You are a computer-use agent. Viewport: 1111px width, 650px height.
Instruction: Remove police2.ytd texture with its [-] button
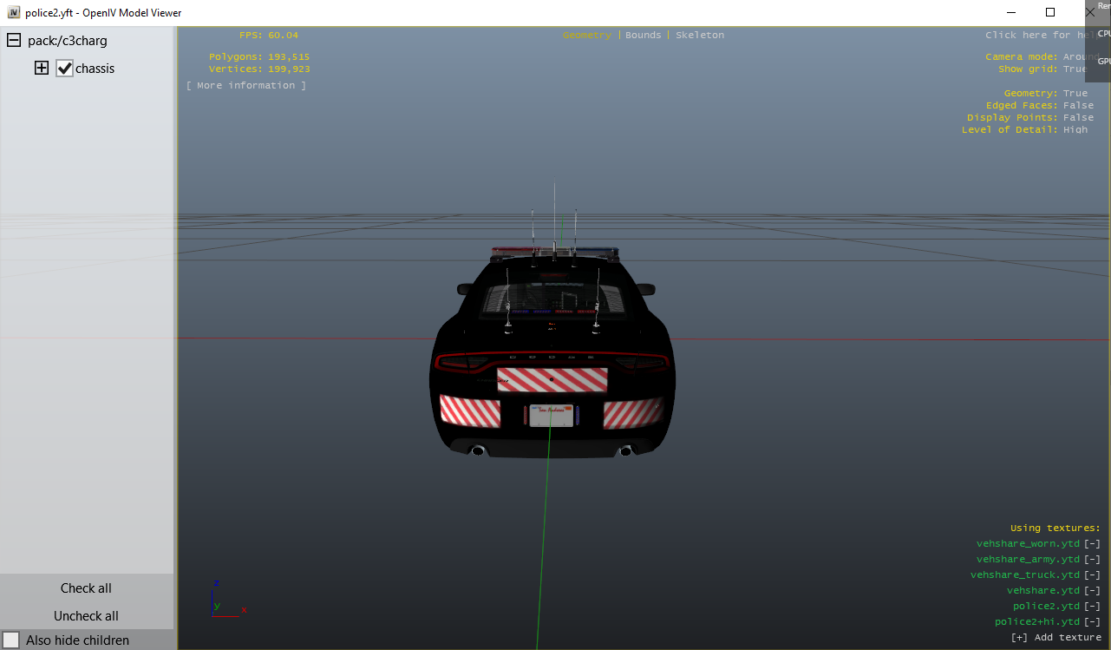coord(1092,607)
